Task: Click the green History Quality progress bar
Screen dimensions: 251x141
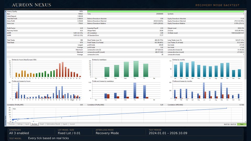Action: coord(166,11)
